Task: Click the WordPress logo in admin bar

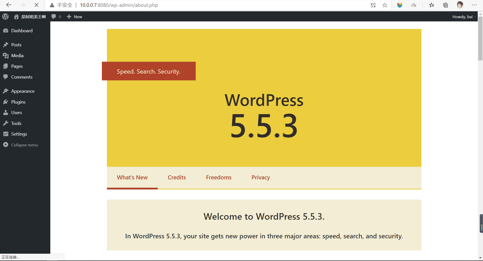Action: pos(5,17)
